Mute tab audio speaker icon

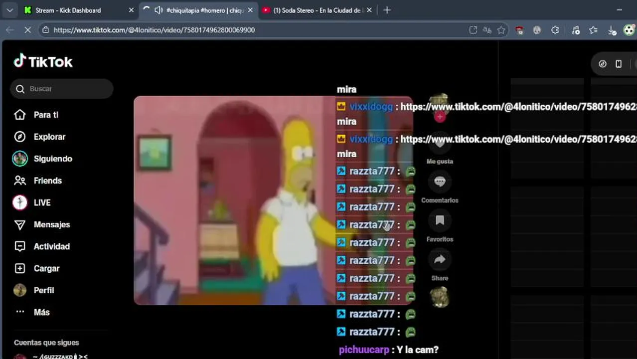(x=159, y=10)
